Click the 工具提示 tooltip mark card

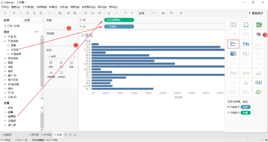[x=61, y=74]
